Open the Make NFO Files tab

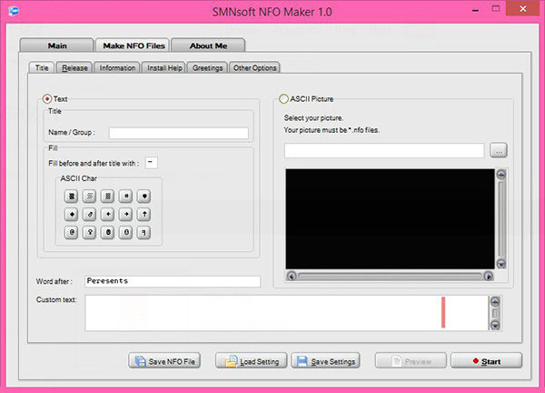[x=134, y=45]
